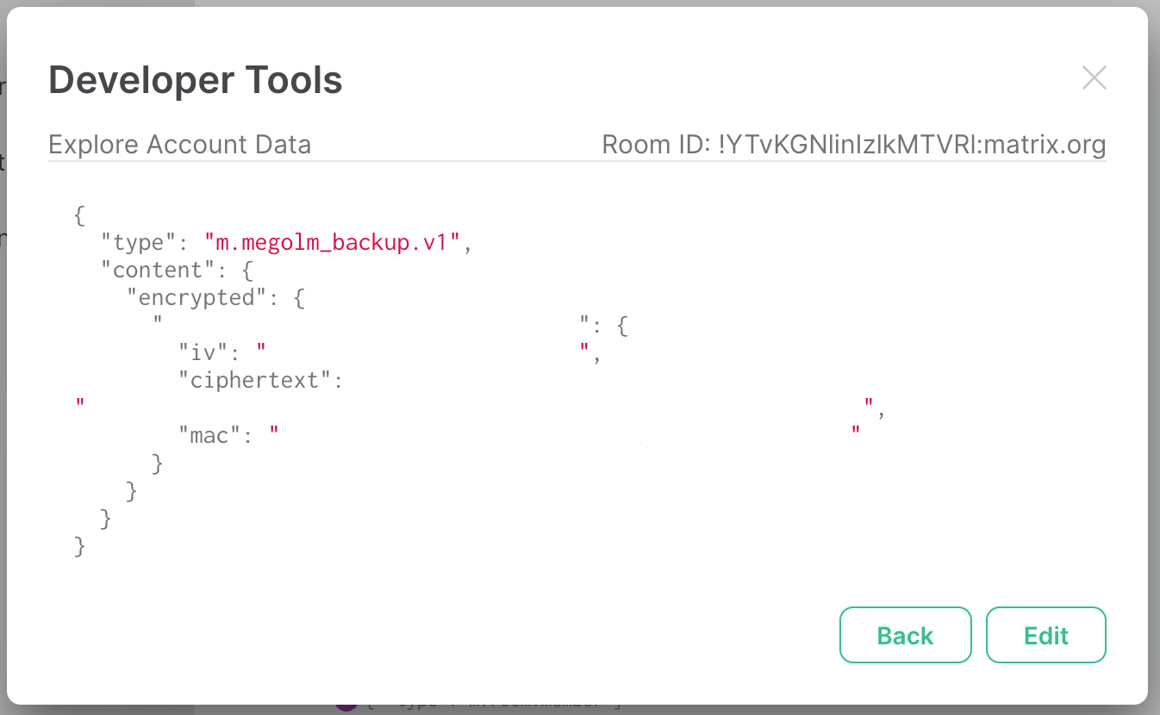The height and width of the screenshot is (715, 1160).
Task: Click the opening brace of the JSON data
Action: [x=78, y=214]
